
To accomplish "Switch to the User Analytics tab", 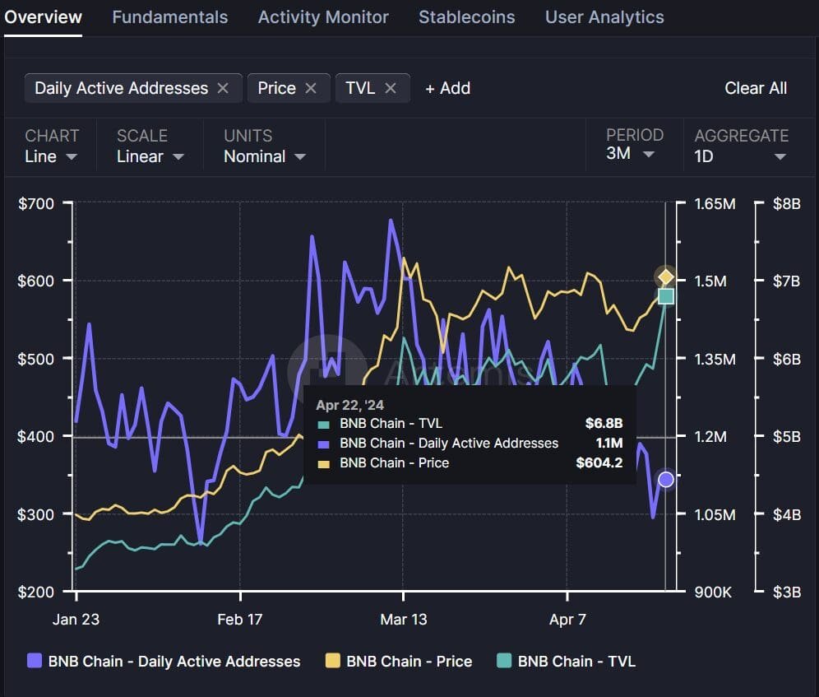I will [x=604, y=16].
